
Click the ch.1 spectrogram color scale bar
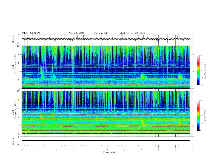click(198, 70)
